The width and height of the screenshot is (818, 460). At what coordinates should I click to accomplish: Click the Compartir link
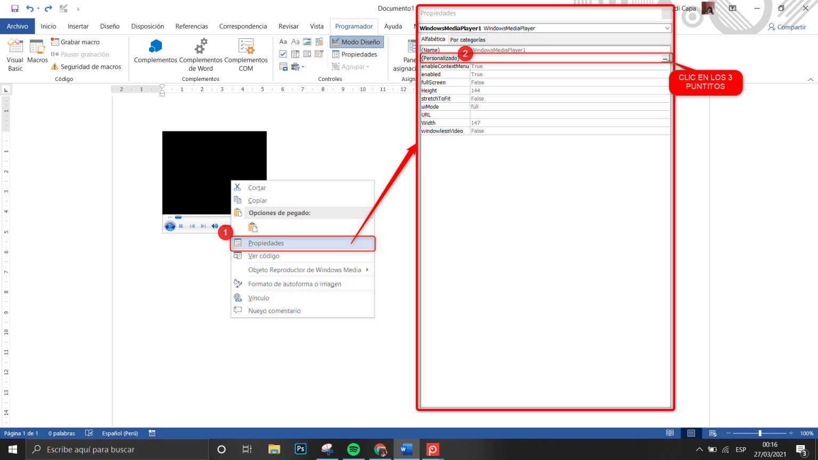pyautogui.click(x=788, y=26)
